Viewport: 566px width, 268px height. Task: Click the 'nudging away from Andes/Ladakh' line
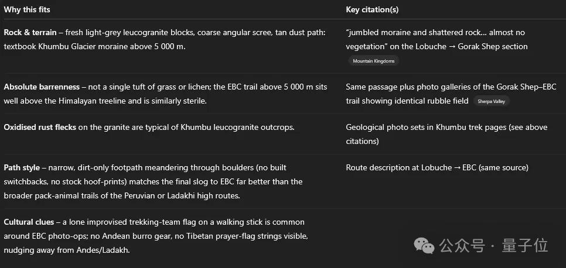point(67,250)
